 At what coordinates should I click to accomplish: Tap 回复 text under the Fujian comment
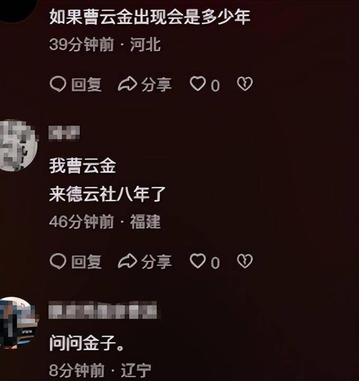pos(87,262)
